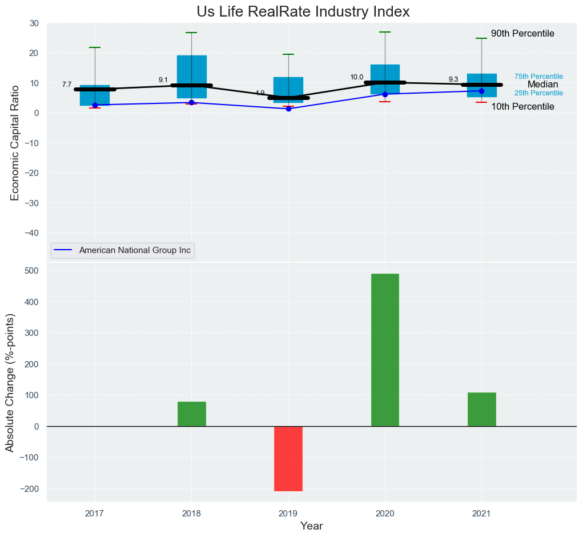Select the 7.7 median value label
The height and width of the screenshot is (537, 583).
pyautogui.click(x=67, y=85)
